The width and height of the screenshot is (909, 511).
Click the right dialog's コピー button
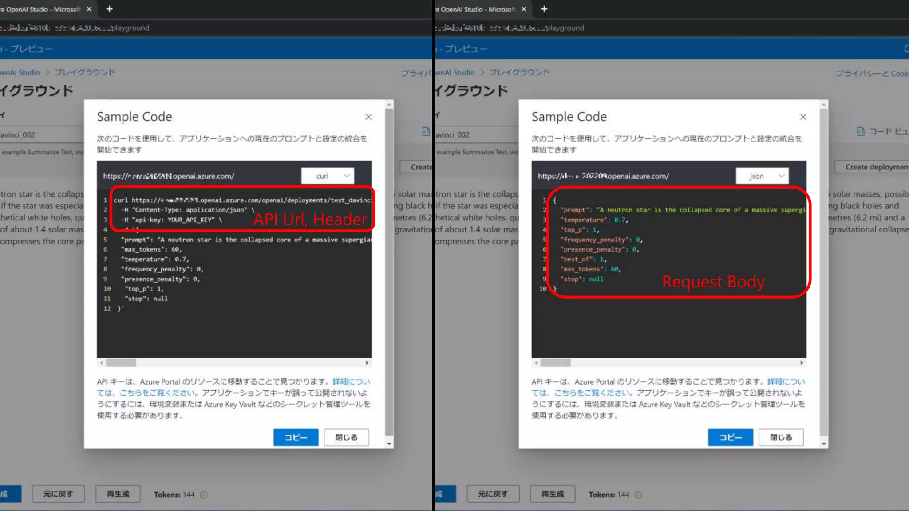pyautogui.click(x=730, y=437)
